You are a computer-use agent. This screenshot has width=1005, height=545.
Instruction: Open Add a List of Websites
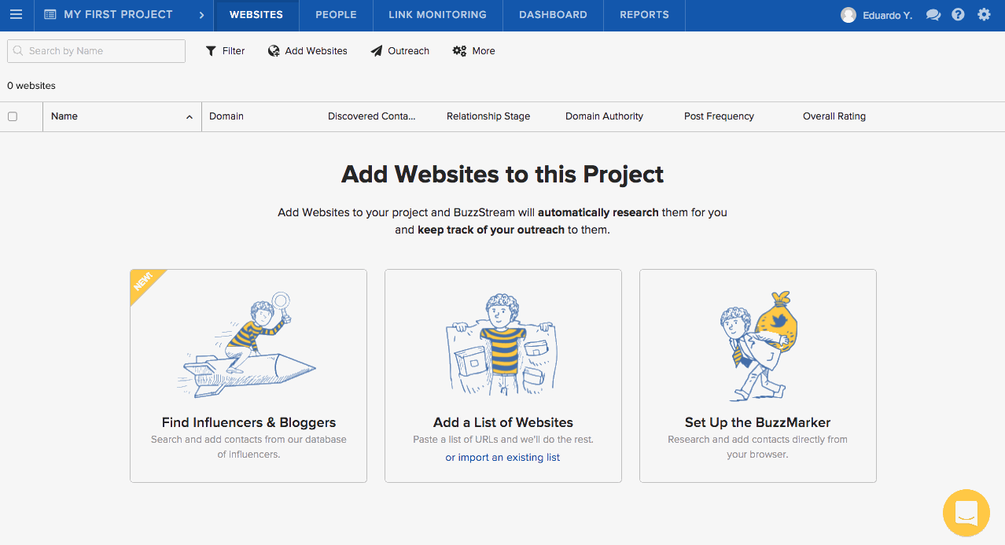click(503, 422)
